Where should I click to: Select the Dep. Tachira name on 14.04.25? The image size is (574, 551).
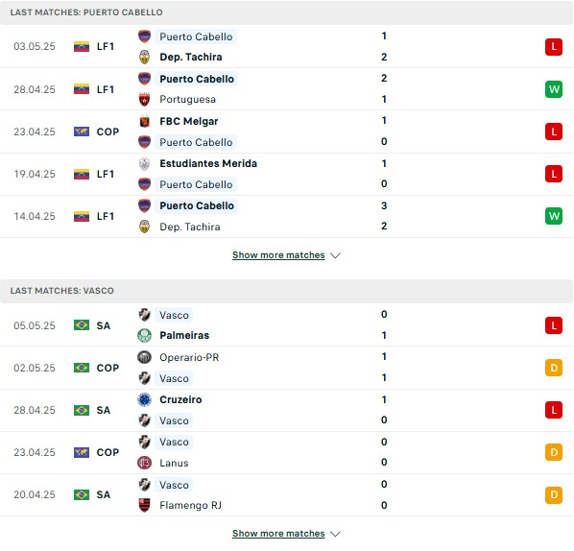tap(190, 227)
